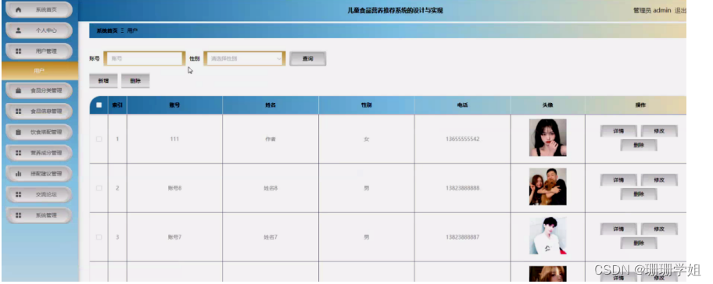Click the bar chart icon beside 搭配建议管理
Screen dimensions: 713x284
[19, 173]
